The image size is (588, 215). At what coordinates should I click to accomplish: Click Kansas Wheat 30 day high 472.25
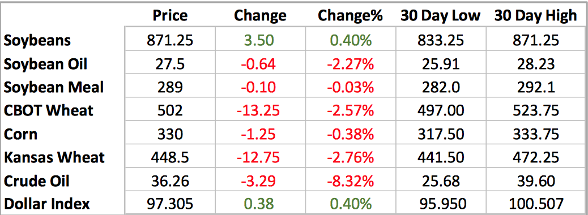(535, 157)
